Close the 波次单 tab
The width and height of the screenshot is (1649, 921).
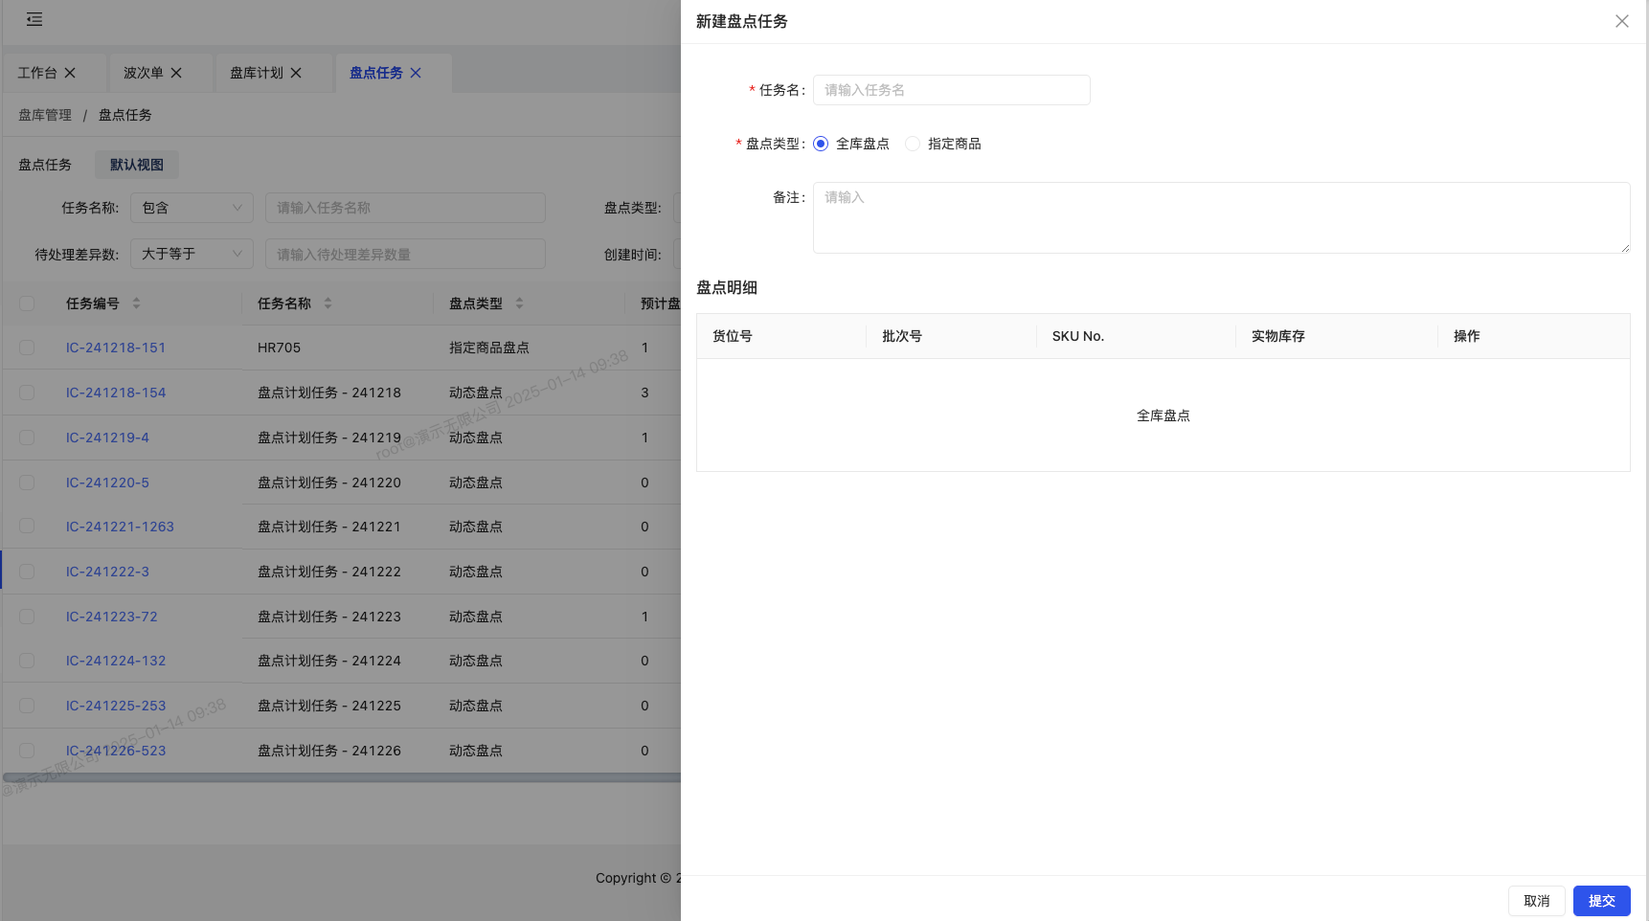click(176, 73)
